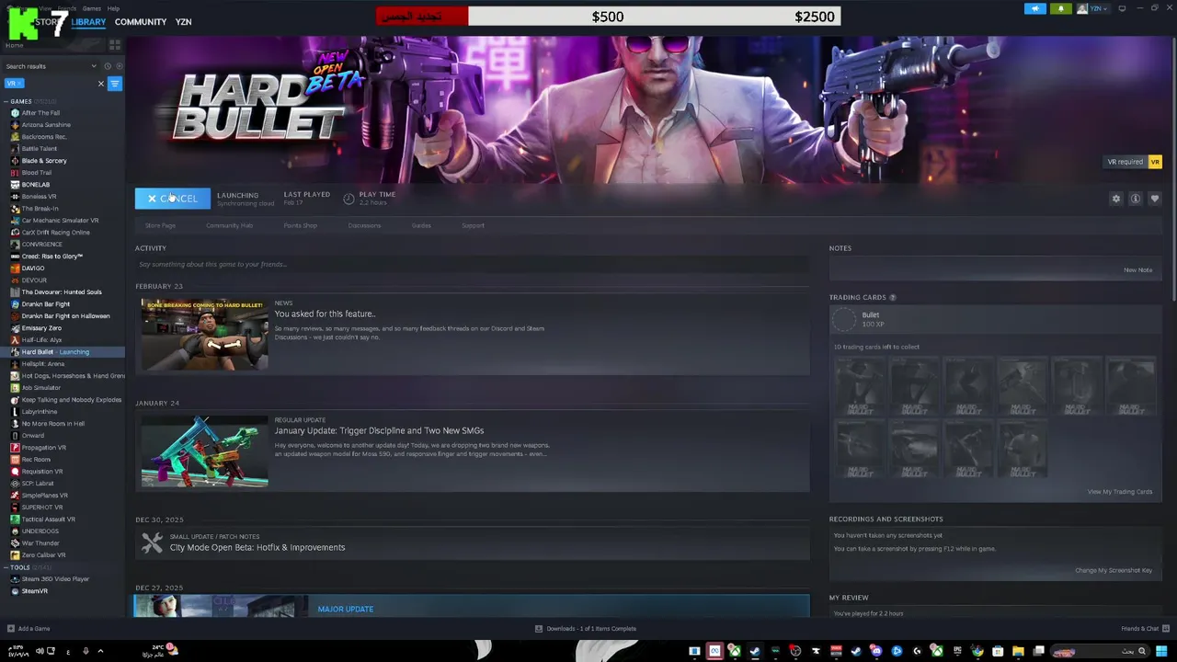1177x662 pixels.
Task: Open Discussions link
Action: [364, 225]
